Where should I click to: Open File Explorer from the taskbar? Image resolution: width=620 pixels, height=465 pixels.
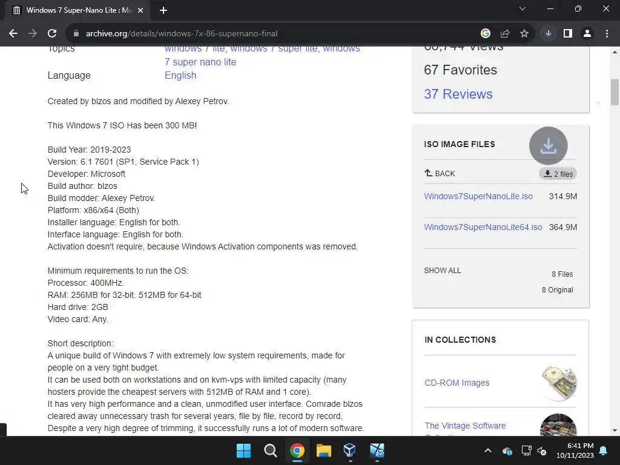click(x=323, y=450)
